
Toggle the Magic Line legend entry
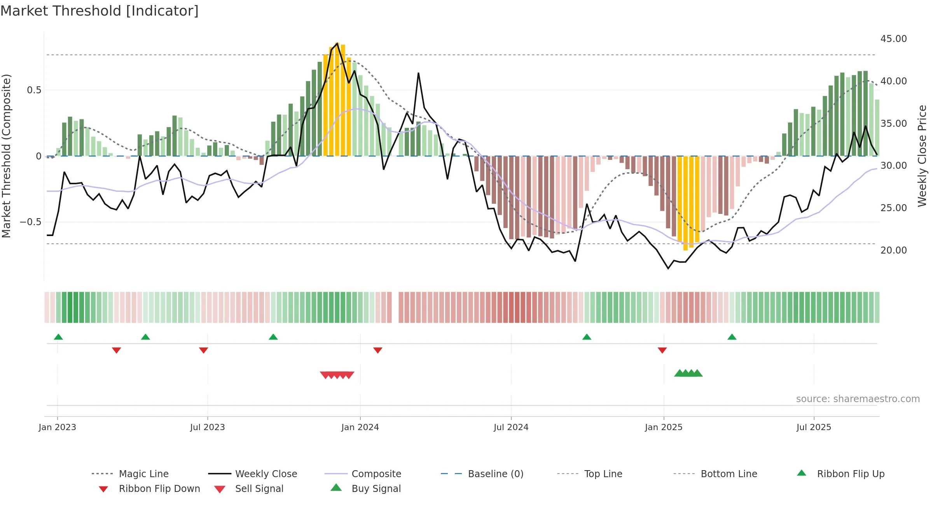click(130, 474)
